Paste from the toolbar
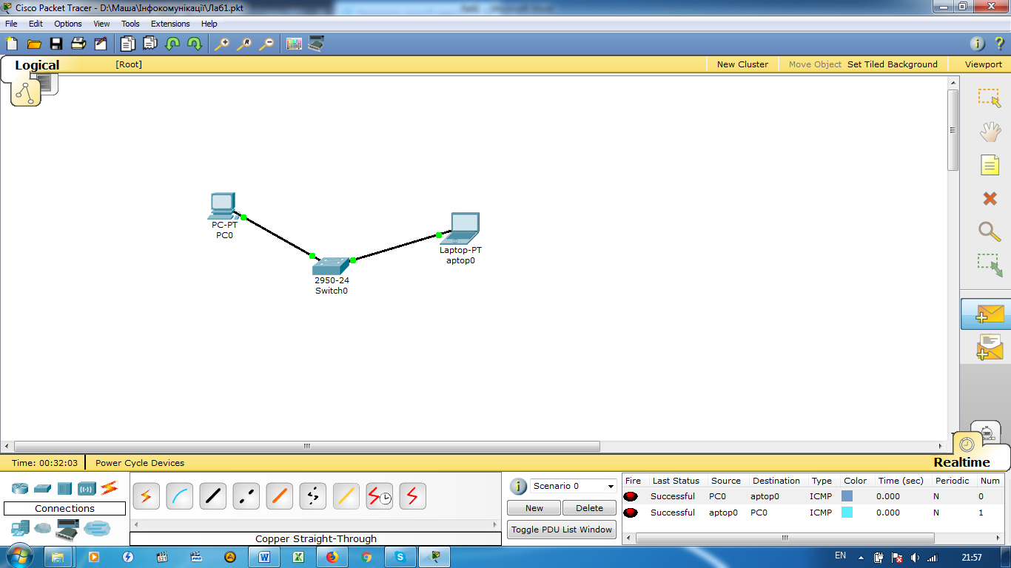The height and width of the screenshot is (568, 1011). 150,44
